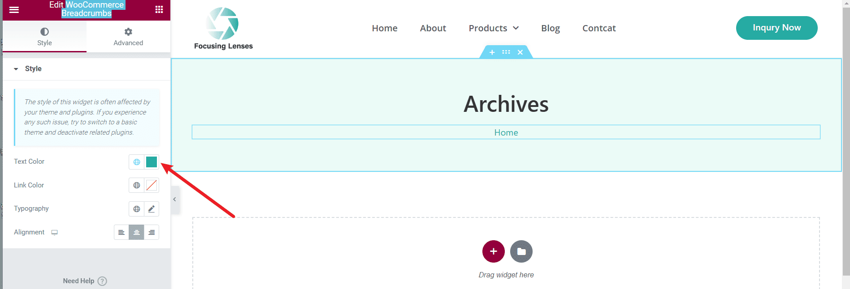The width and height of the screenshot is (850, 289).
Task: Open the teal Text Color swatch
Action: point(152,162)
